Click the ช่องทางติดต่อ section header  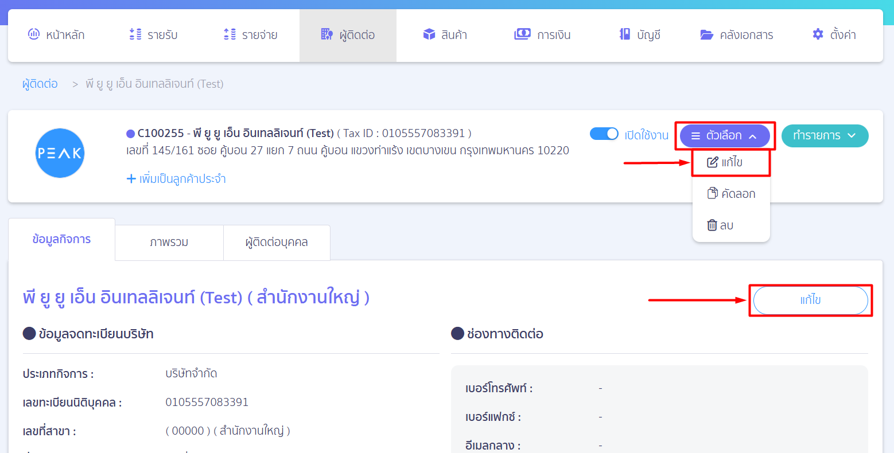coord(497,334)
